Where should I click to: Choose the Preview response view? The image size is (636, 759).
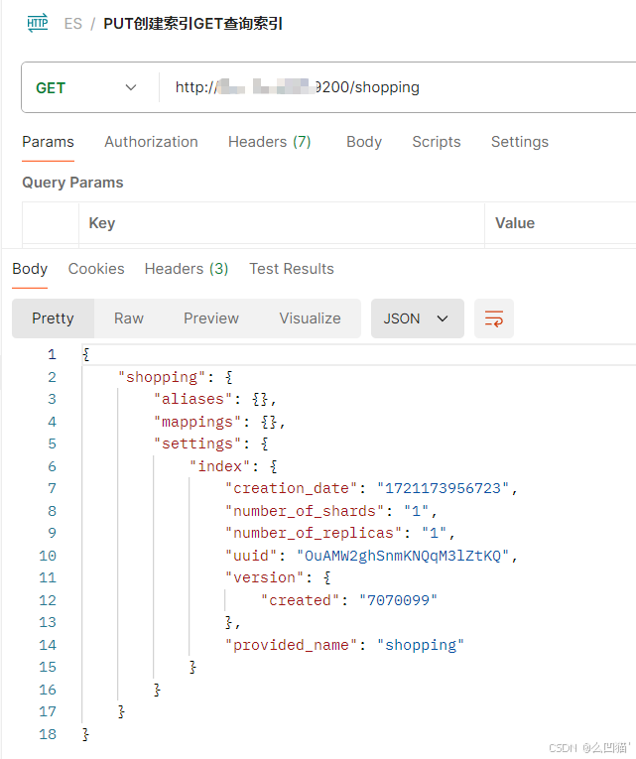tap(211, 318)
